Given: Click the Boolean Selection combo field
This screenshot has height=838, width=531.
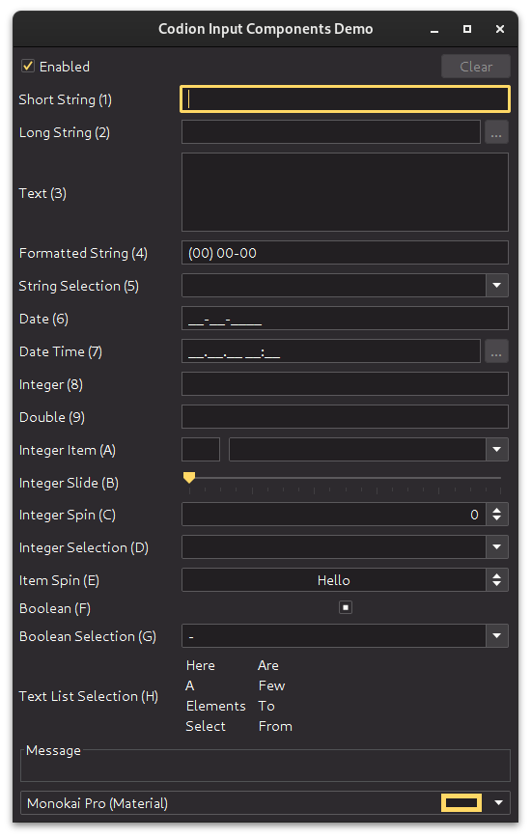Looking at the screenshot, I should [334, 636].
